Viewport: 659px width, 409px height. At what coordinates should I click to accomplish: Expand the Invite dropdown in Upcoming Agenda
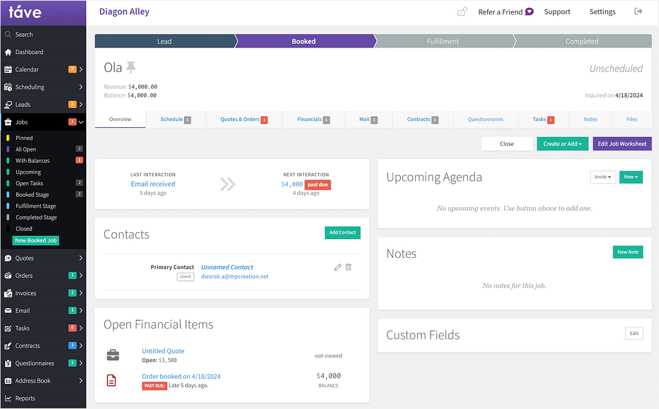pyautogui.click(x=602, y=177)
